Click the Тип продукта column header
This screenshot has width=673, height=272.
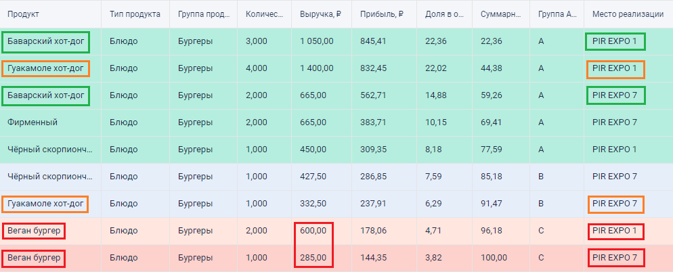click(135, 14)
